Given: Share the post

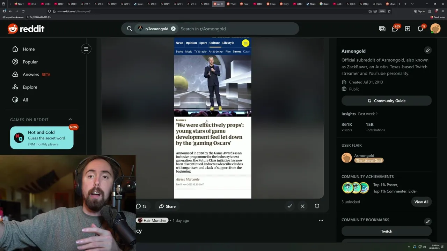Looking at the screenshot, I should point(167,206).
